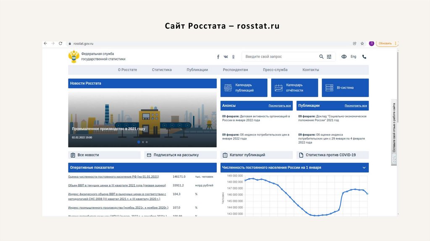This screenshot has height=241, width=430.
Task: Open the Каталог публикаций button
Action: click(x=257, y=155)
